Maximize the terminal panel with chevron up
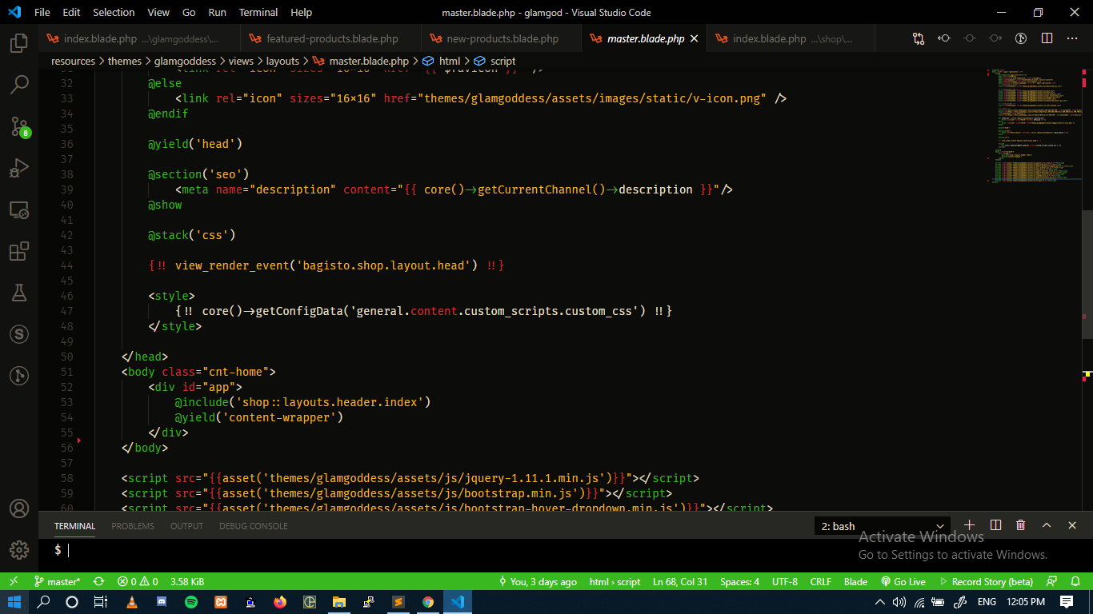The height and width of the screenshot is (614, 1093). coord(1047,525)
